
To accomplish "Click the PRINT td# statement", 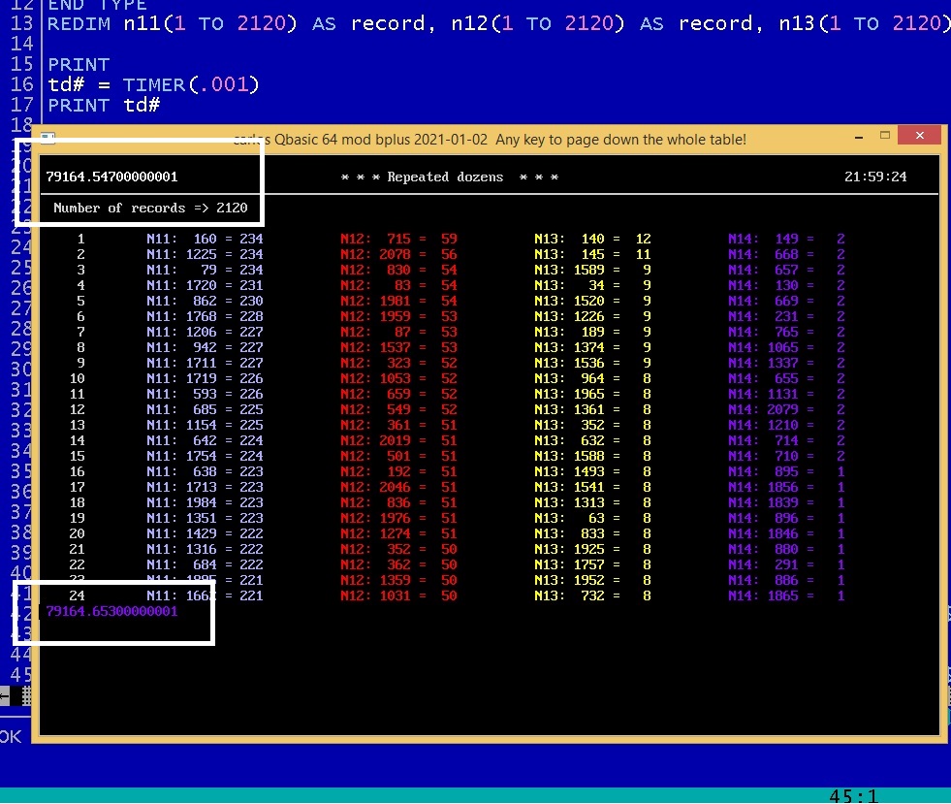I will coord(103,106).
